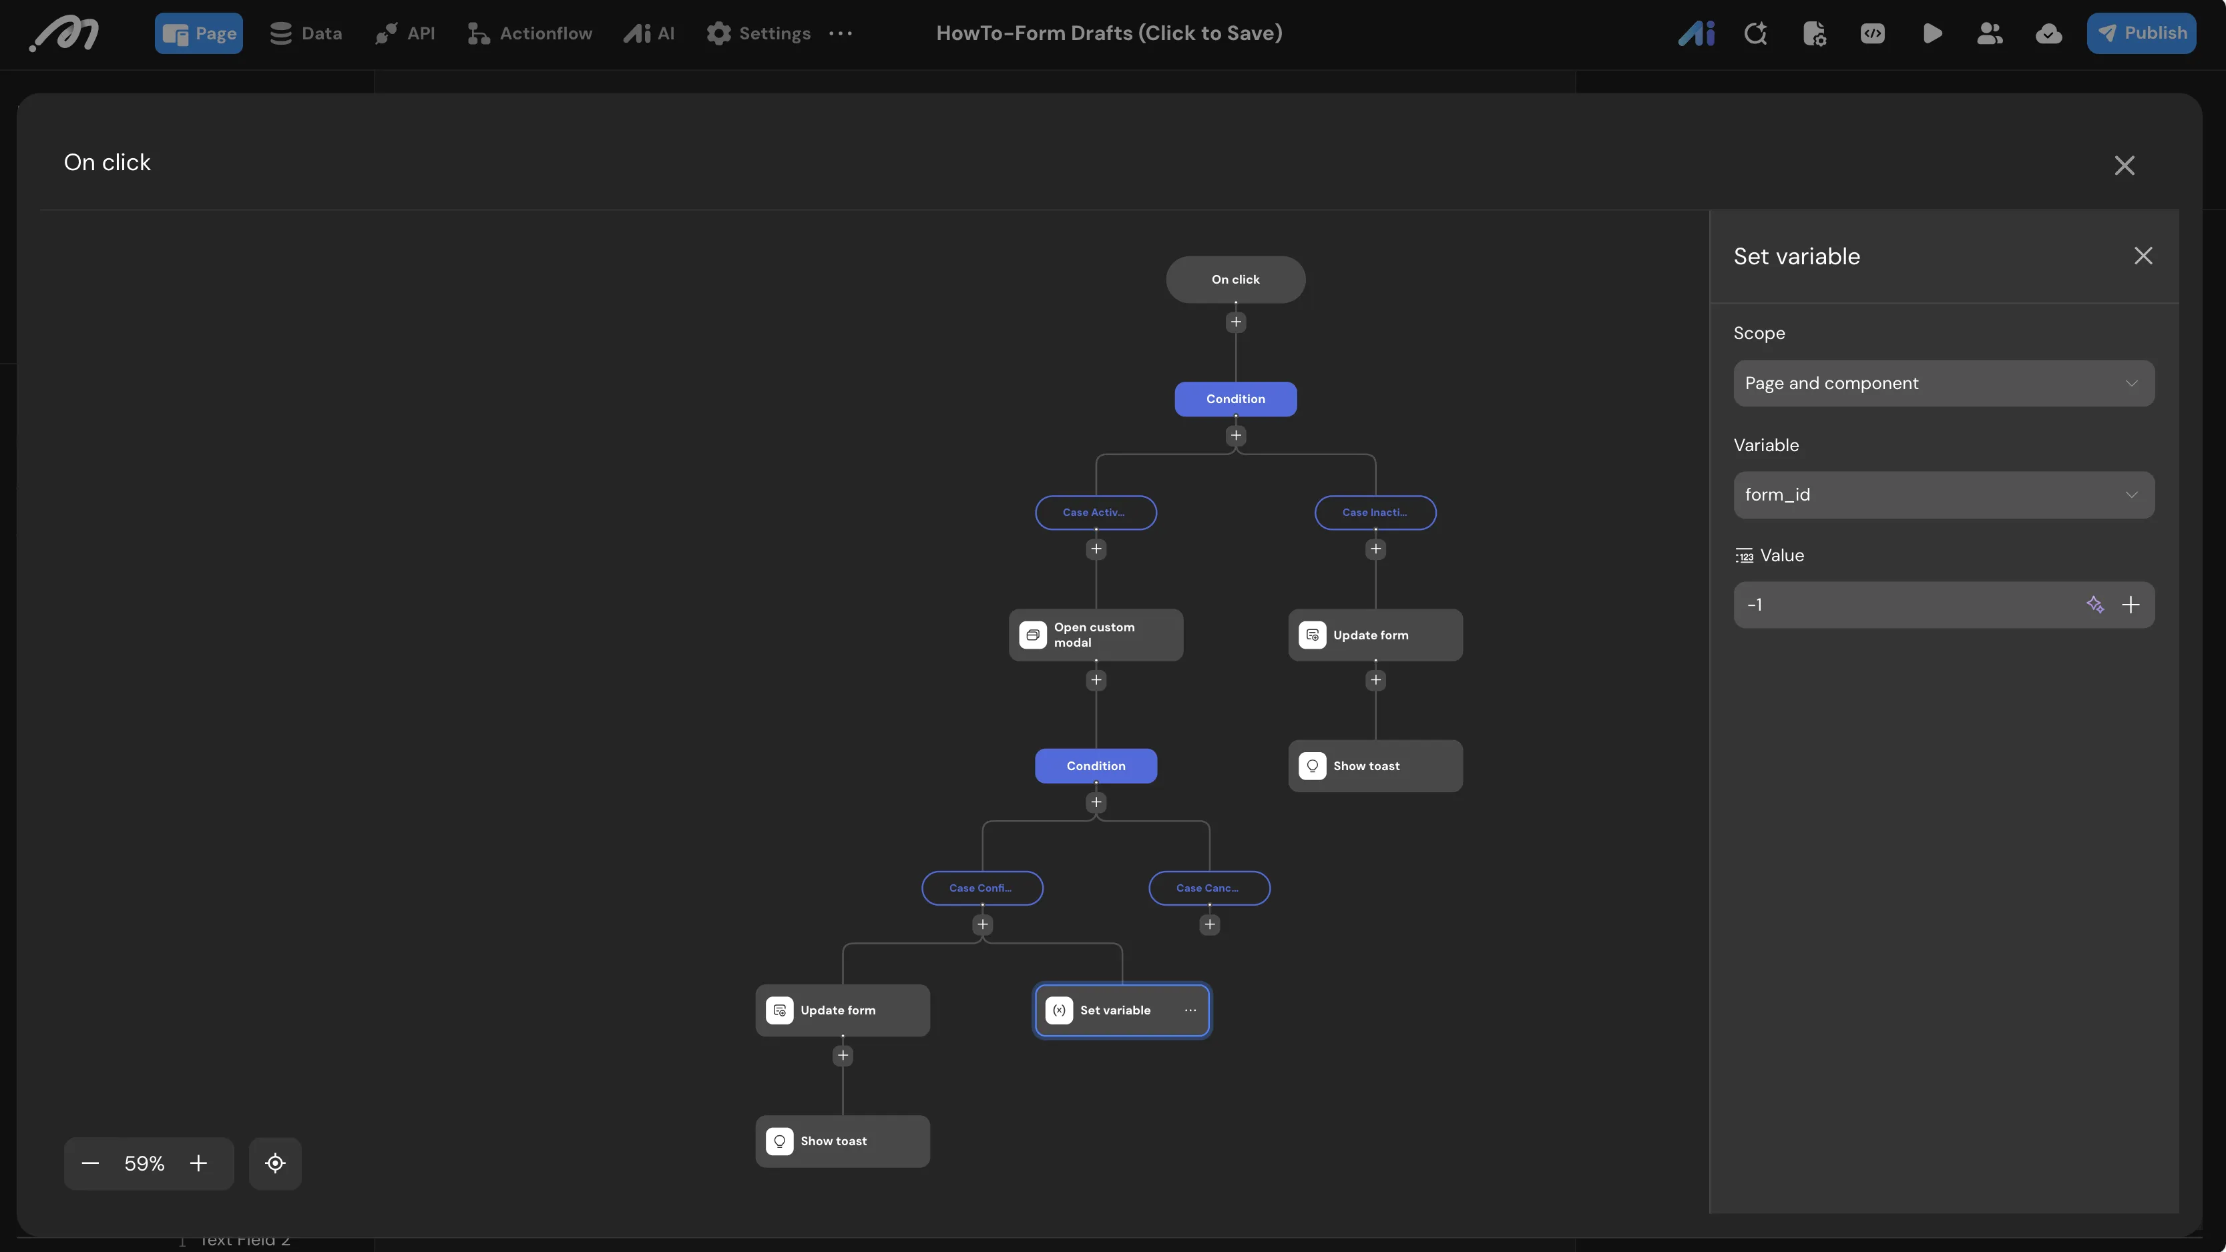Add a step under Case Inacti...
The width and height of the screenshot is (2226, 1252).
(1375, 549)
